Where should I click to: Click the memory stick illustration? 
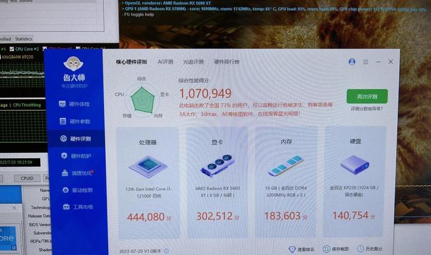[x=286, y=165]
